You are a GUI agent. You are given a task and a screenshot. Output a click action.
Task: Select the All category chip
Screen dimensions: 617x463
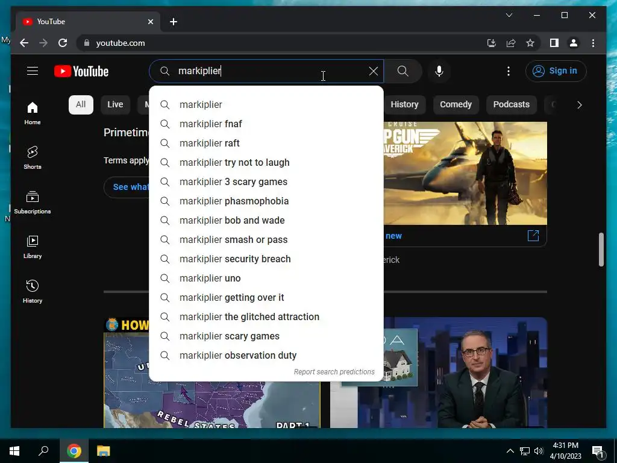click(81, 104)
